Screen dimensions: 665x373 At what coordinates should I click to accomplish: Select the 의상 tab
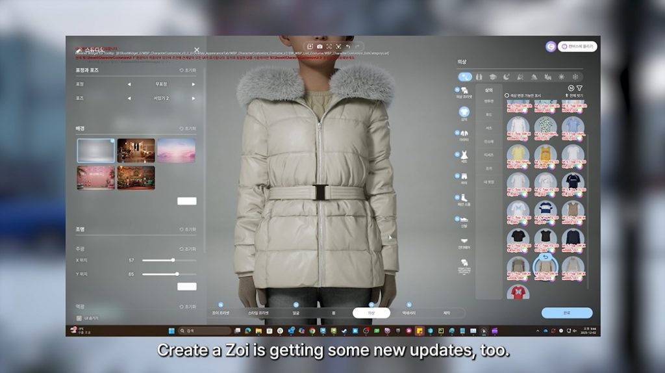click(371, 313)
